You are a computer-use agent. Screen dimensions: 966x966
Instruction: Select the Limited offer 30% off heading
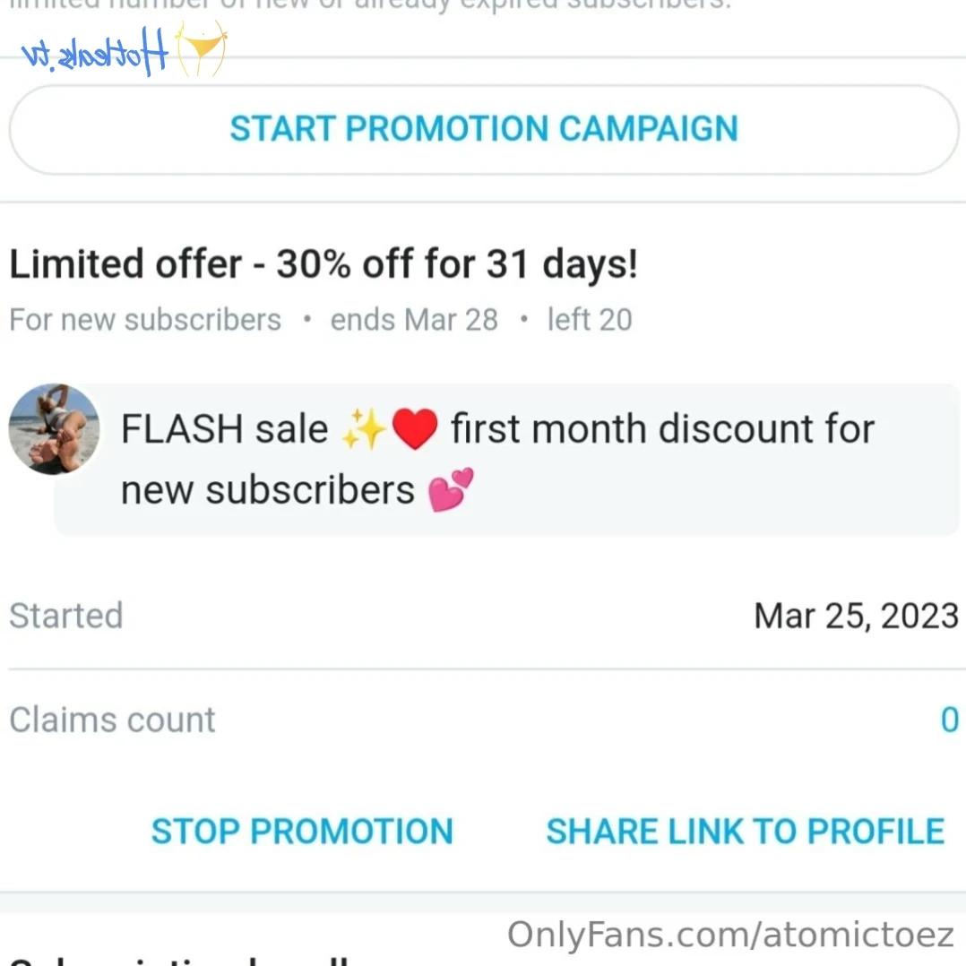pyautogui.click(x=323, y=264)
